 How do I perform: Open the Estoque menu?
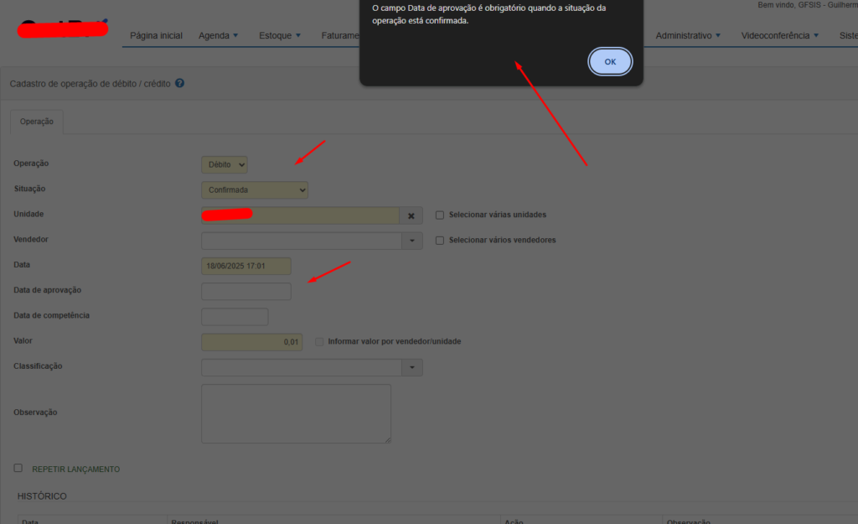coord(281,36)
